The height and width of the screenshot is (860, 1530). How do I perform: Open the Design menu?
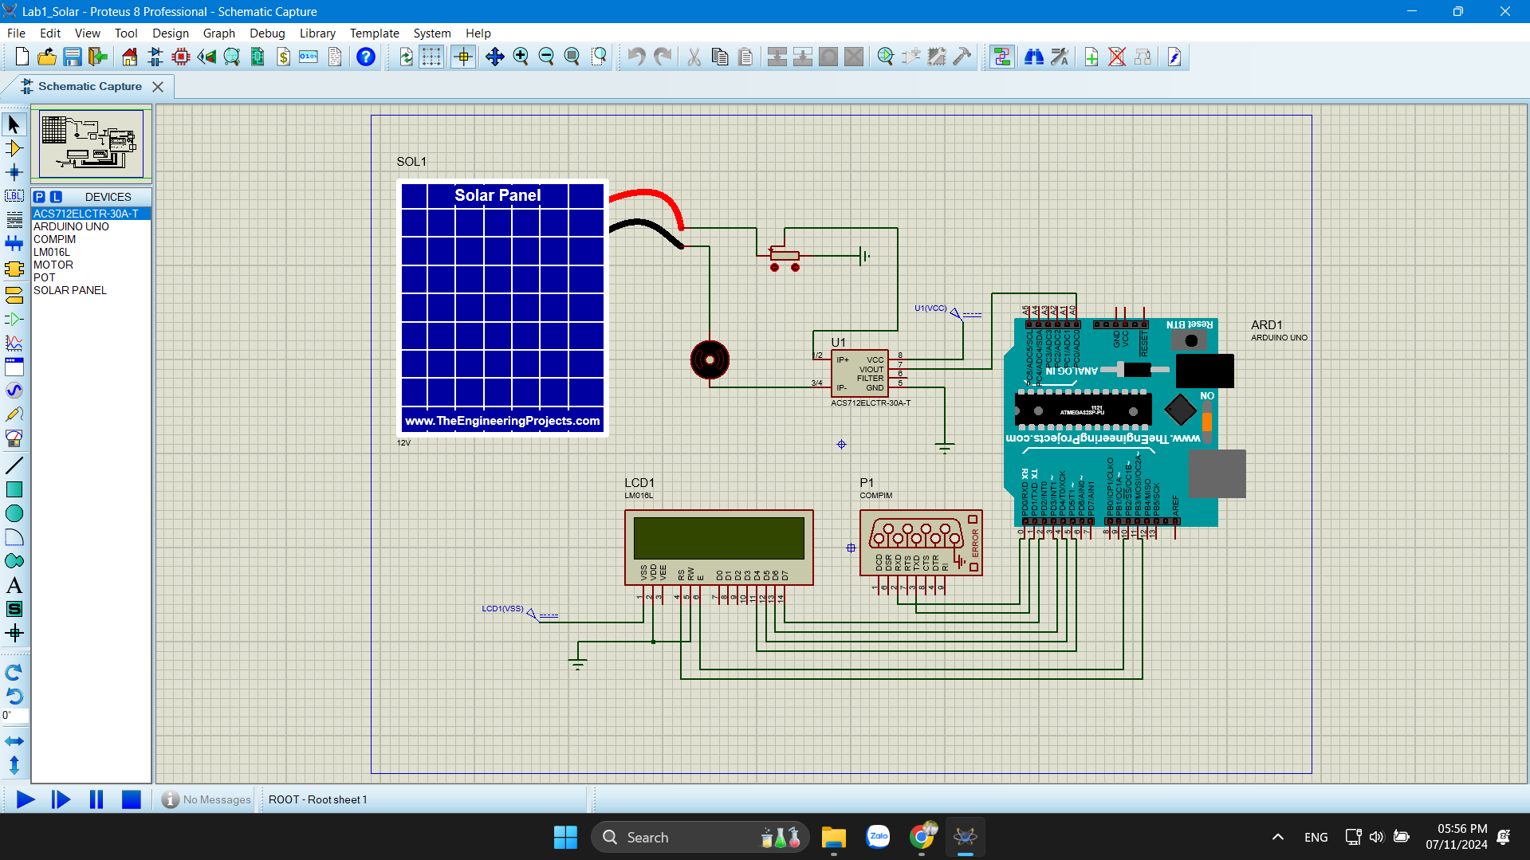tap(171, 33)
